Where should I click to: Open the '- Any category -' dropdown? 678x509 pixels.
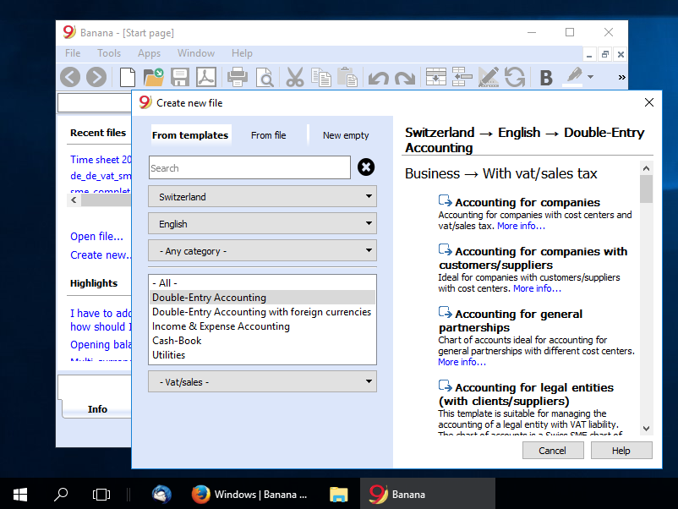262,251
